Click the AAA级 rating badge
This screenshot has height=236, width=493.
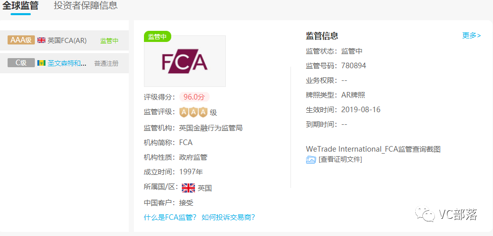pyautogui.click(x=21, y=40)
